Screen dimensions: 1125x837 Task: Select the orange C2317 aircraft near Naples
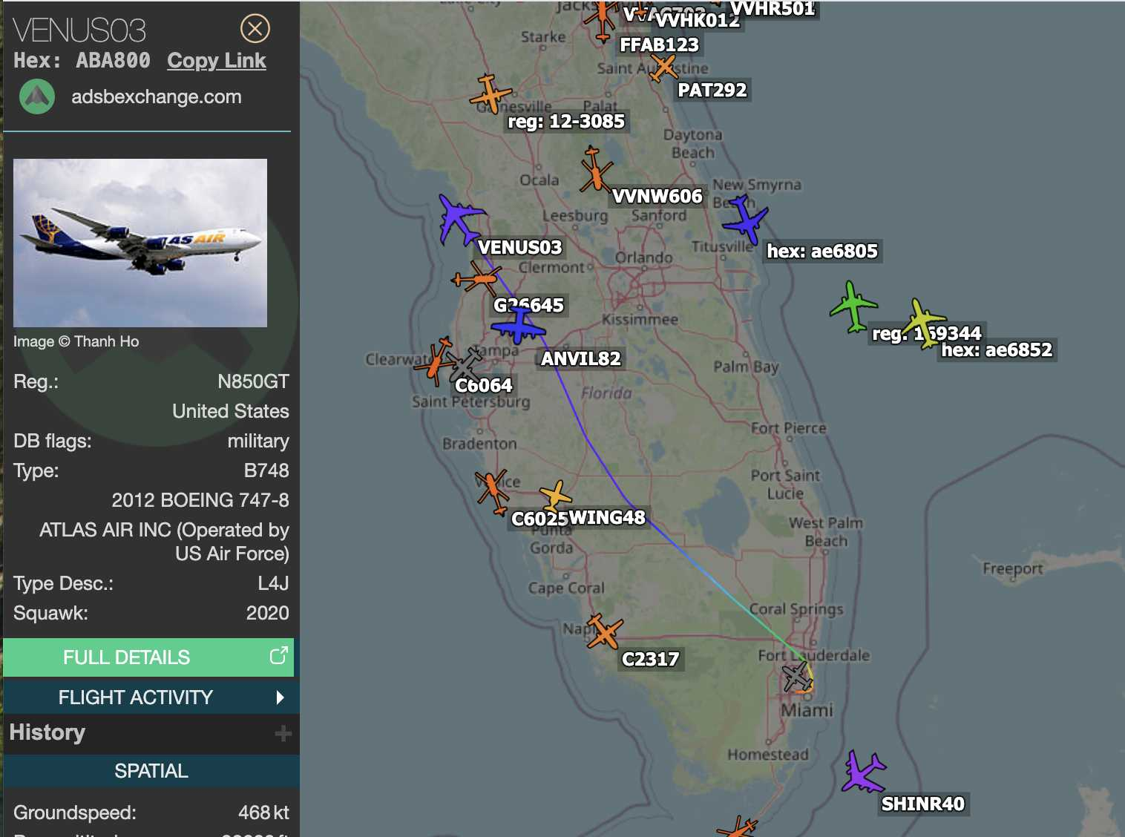[x=604, y=631]
